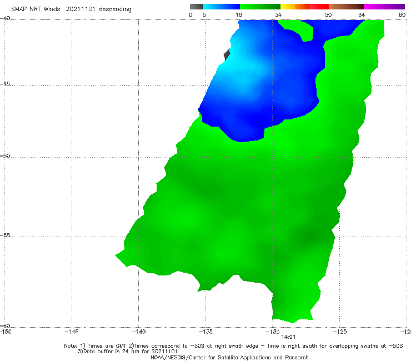This screenshot has height=361, width=411.
Task: Click the 'Data buffer is 24 hrs' note line
Action: point(127,352)
